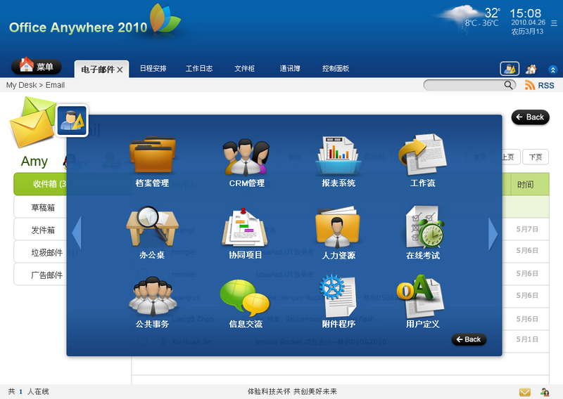
Task: Click the 下页 next page button
Action: pyautogui.click(x=536, y=157)
